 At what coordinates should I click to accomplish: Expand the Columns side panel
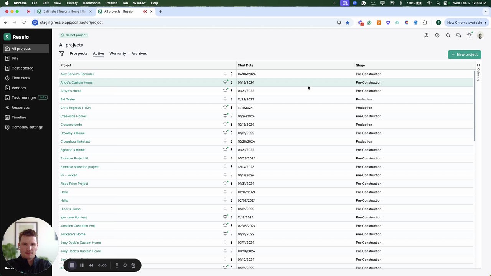(478, 72)
